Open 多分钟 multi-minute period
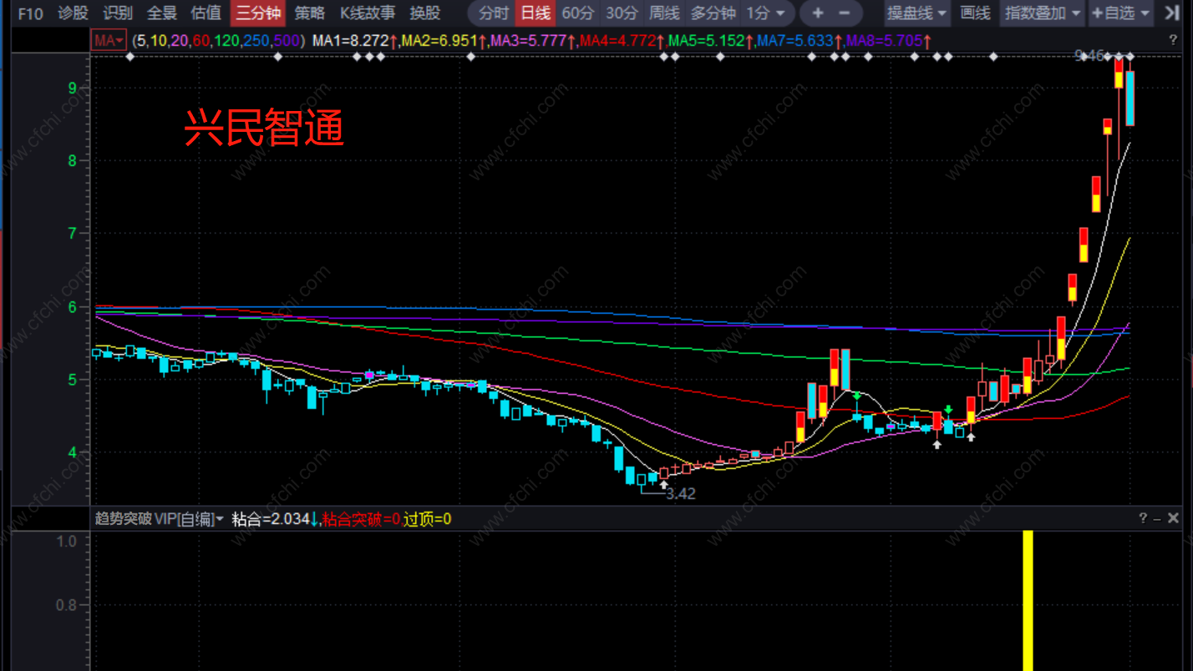 [x=713, y=13]
